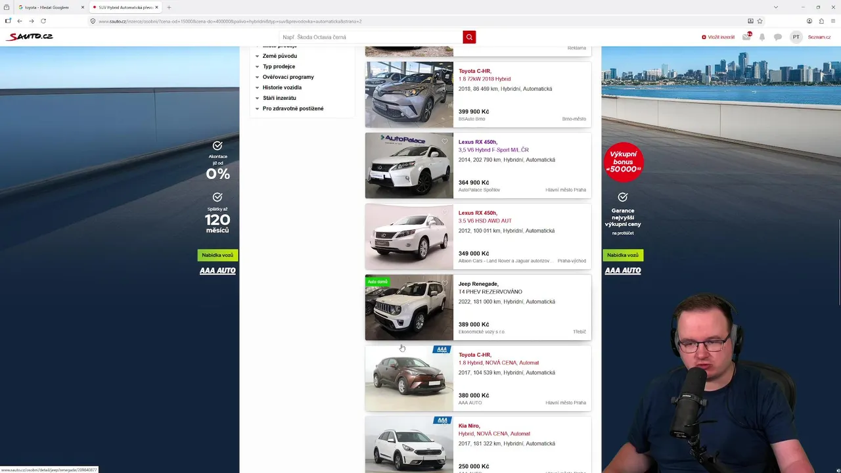
Task: Click the AAA badge on Kia Niro photo
Action: pos(442,420)
